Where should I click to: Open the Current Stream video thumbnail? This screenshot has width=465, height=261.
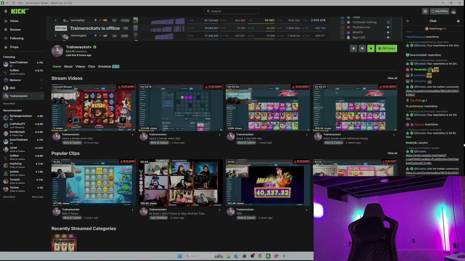tap(93, 107)
